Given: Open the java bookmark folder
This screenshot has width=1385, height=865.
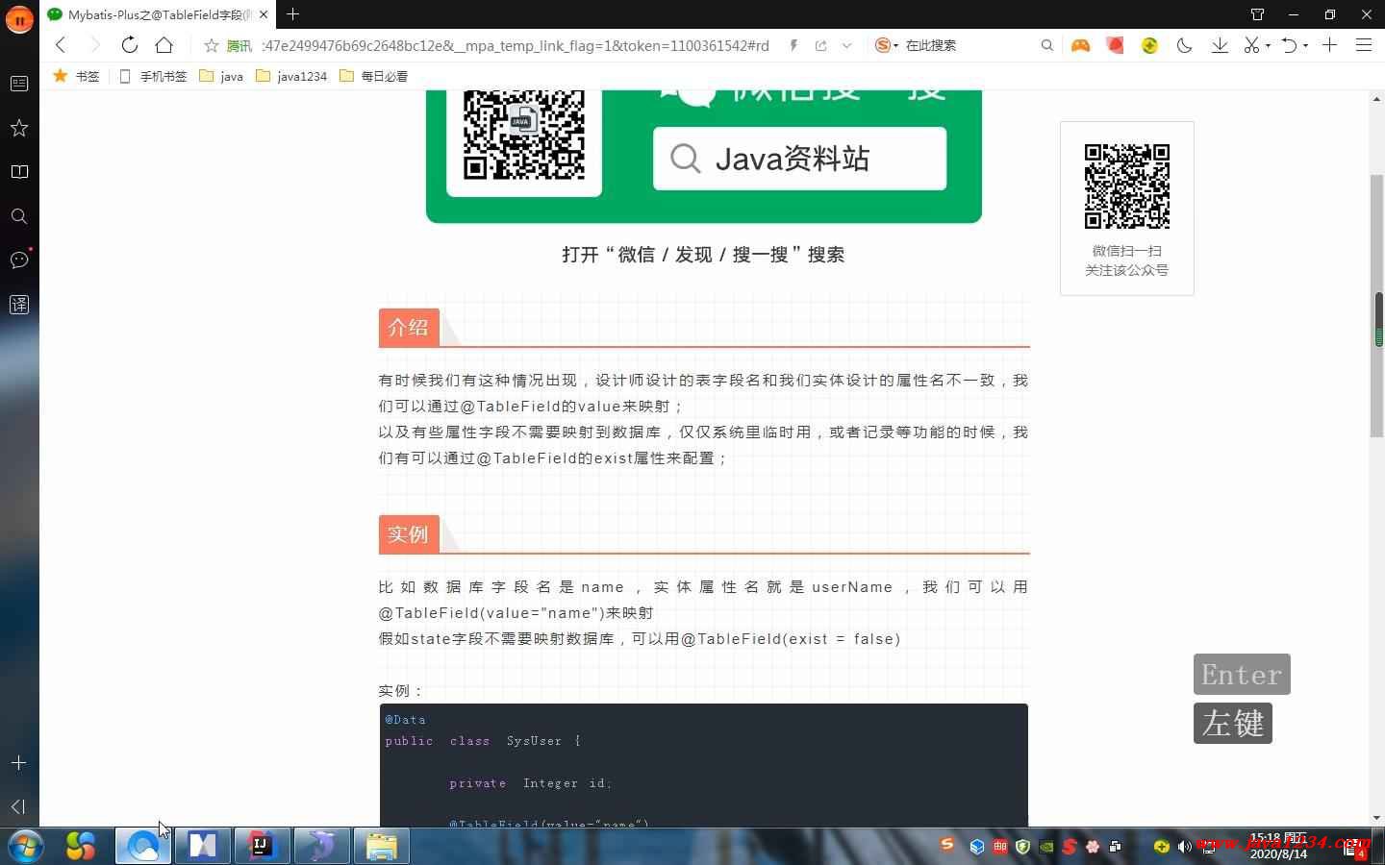Looking at the screenshot, I should [x=221, y=76].
